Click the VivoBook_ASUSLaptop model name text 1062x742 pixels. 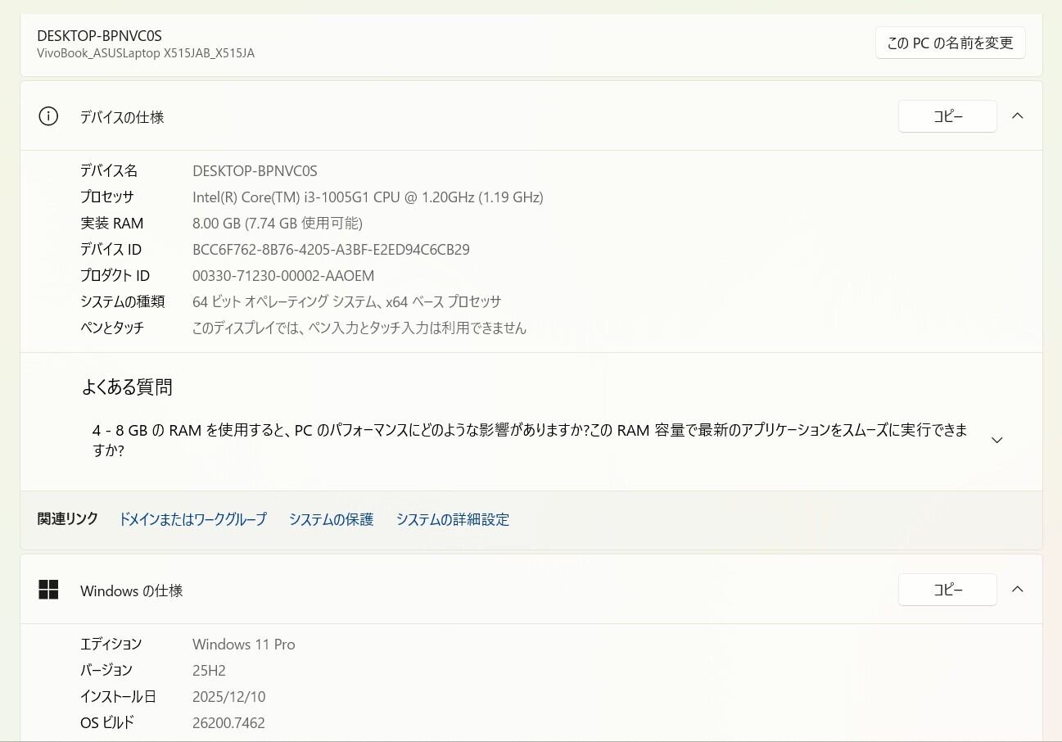coord(146,53)
